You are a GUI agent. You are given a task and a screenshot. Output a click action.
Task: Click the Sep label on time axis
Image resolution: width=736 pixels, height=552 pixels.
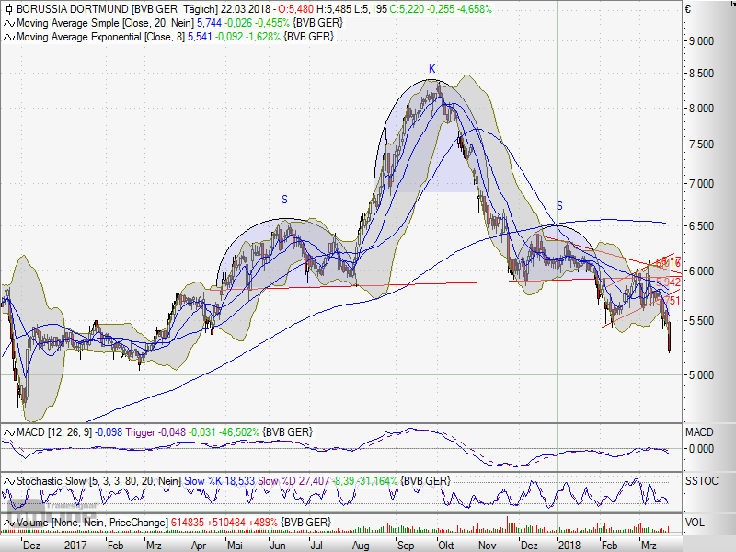406,546
